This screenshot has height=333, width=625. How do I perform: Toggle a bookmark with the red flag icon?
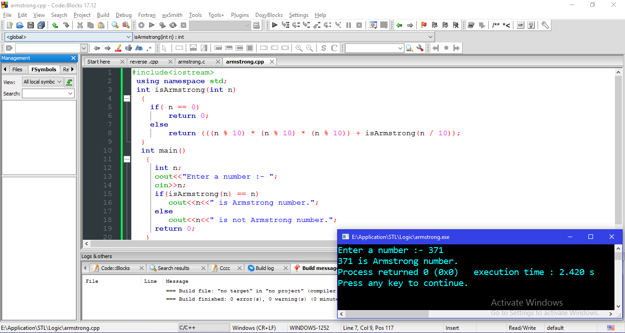coord(424,25)
